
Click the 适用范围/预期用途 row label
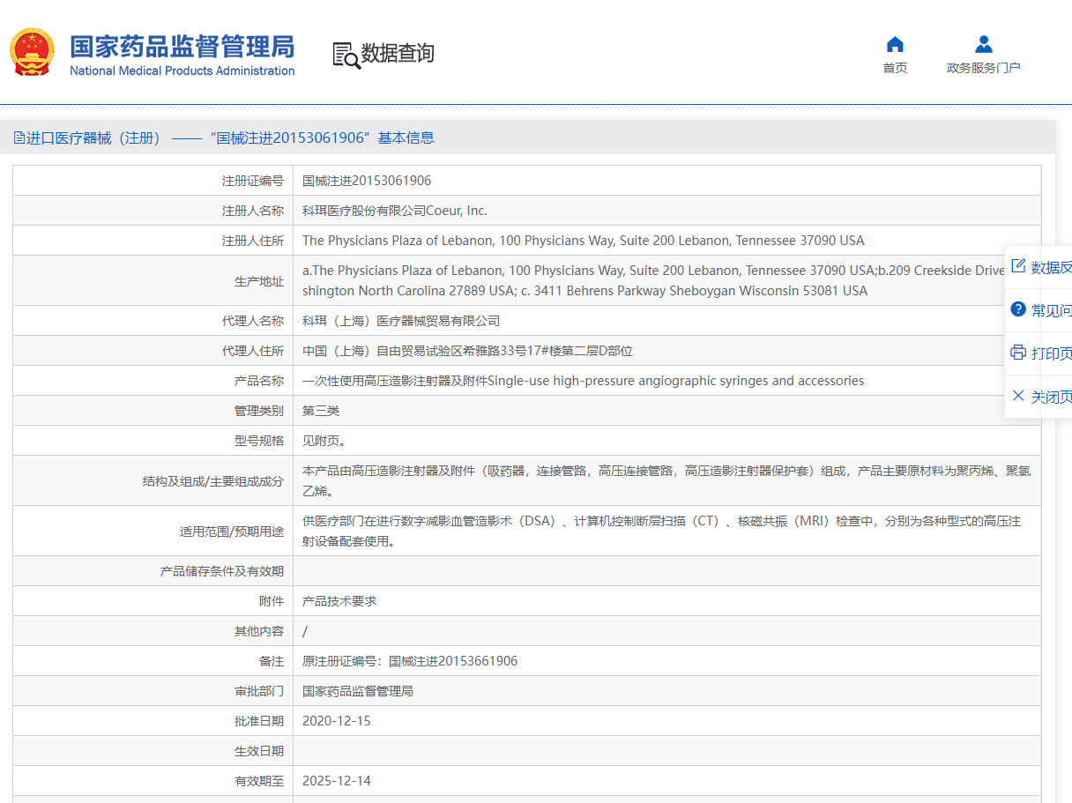(232, 532)
